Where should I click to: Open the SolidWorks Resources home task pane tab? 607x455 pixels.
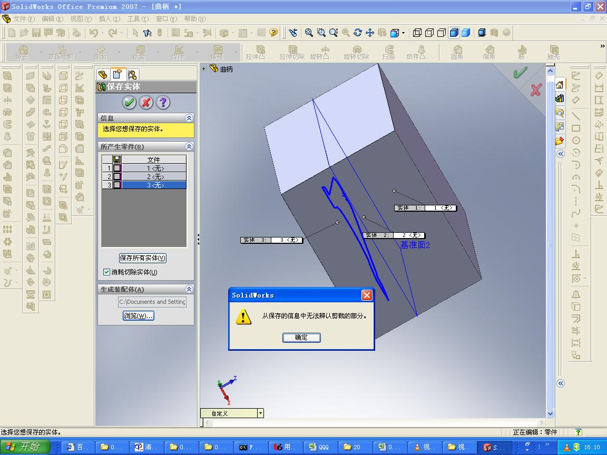point(560,85)
